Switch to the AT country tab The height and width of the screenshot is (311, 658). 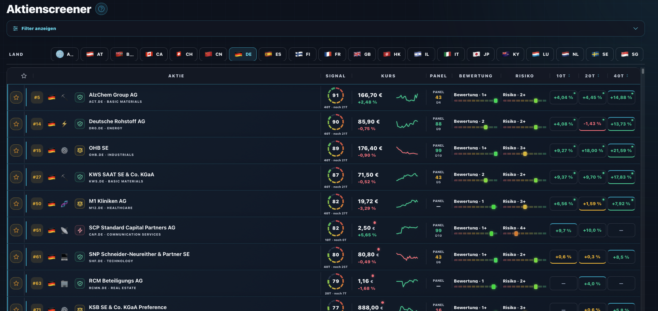[94, 54]
